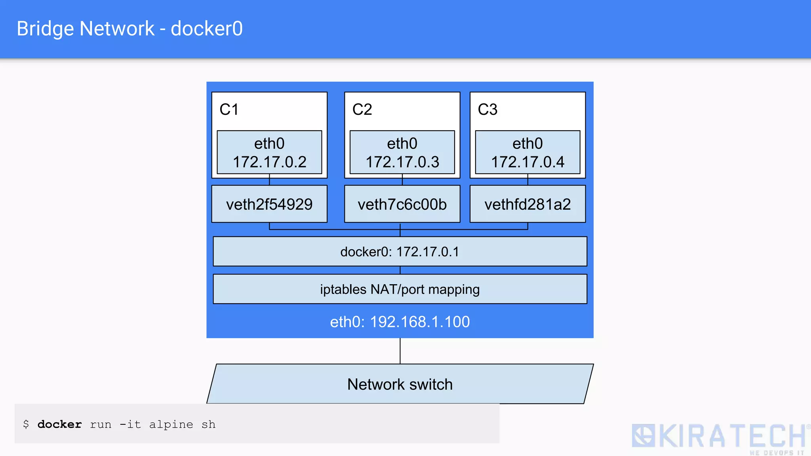
Task: Select the C1 container label
Action: (x=229, y=110)
